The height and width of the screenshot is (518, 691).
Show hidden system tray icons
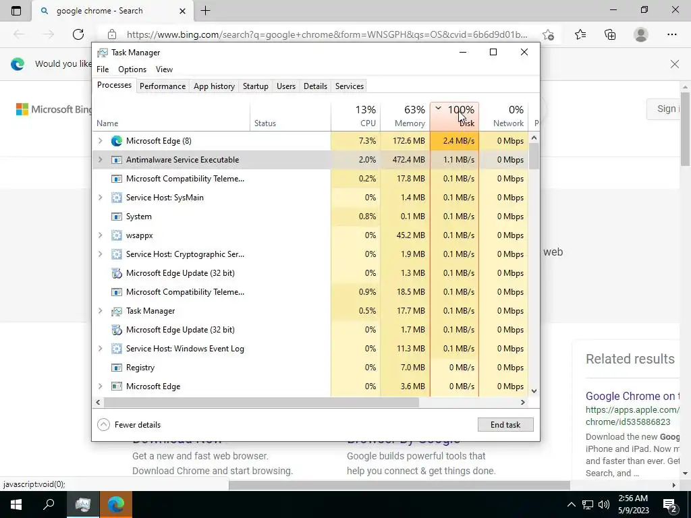[571, 505]
